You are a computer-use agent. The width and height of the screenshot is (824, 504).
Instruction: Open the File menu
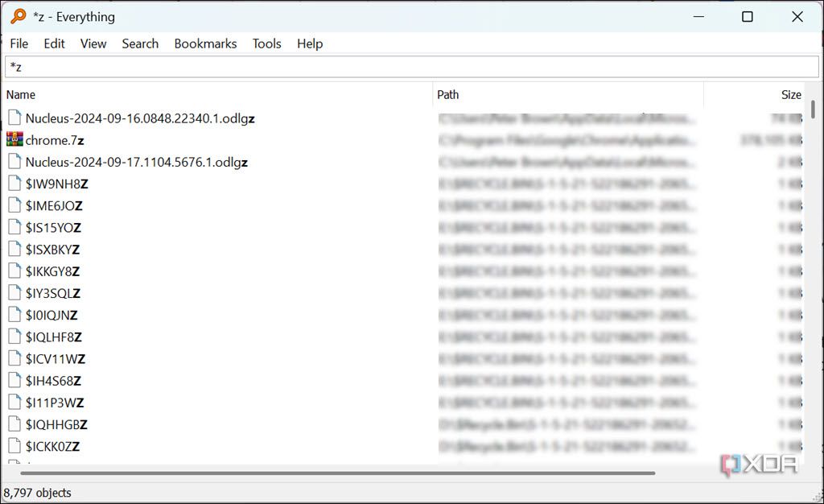(x=19, y=43)
